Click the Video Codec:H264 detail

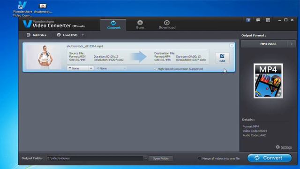(255, 131)
